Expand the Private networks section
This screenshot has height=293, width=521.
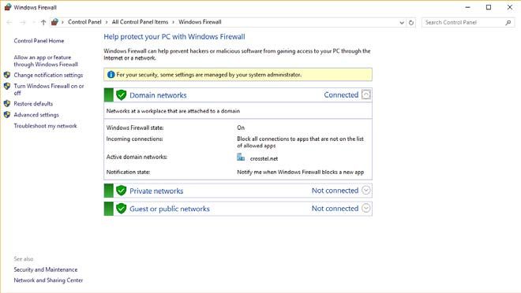click(365, 191)
